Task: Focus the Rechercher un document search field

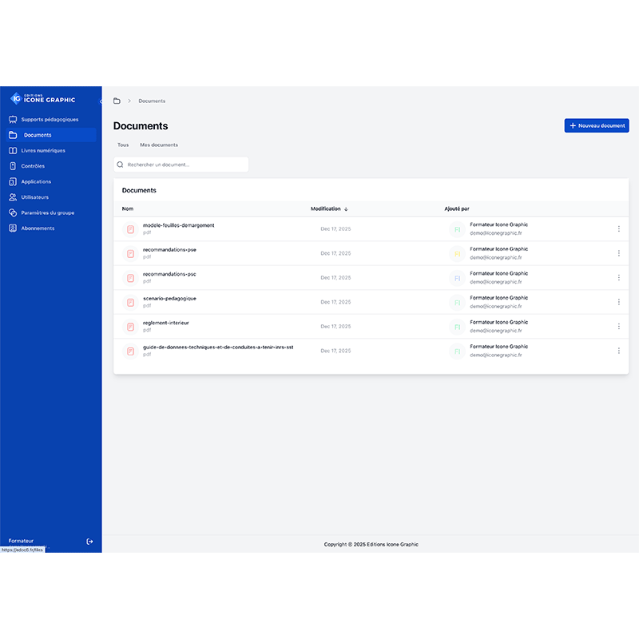Action: point(181,165)
